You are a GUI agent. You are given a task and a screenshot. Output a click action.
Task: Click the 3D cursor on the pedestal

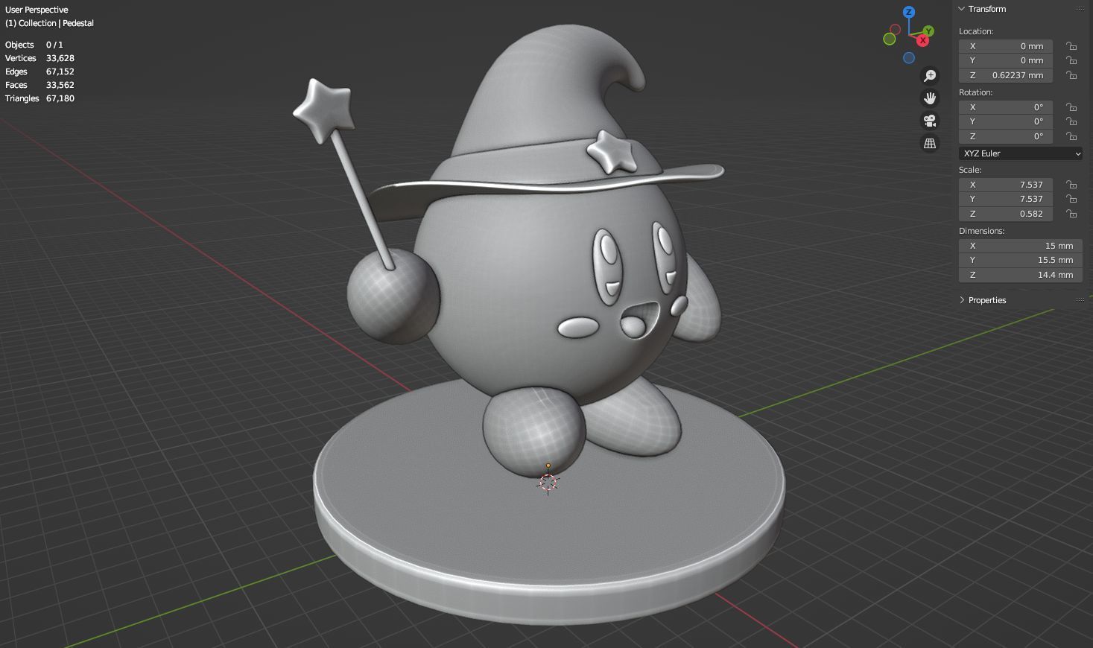(x=548, y=483)
